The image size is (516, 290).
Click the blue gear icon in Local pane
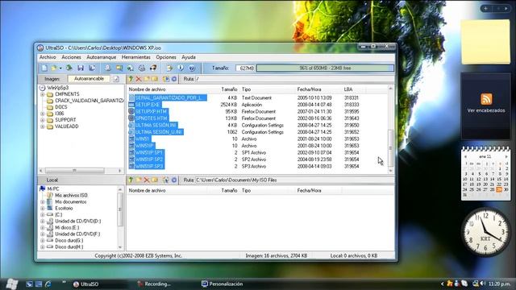tap(174, 180)
